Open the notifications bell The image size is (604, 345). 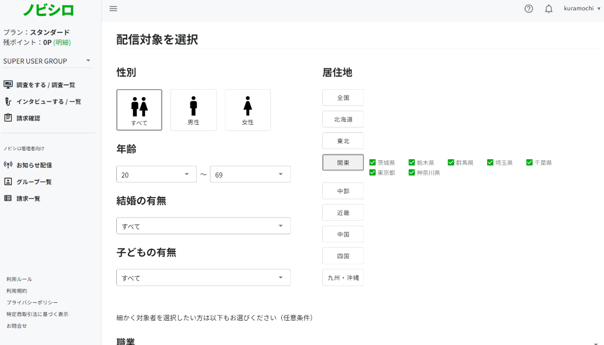pyautogui.click(x=549, y=9)
